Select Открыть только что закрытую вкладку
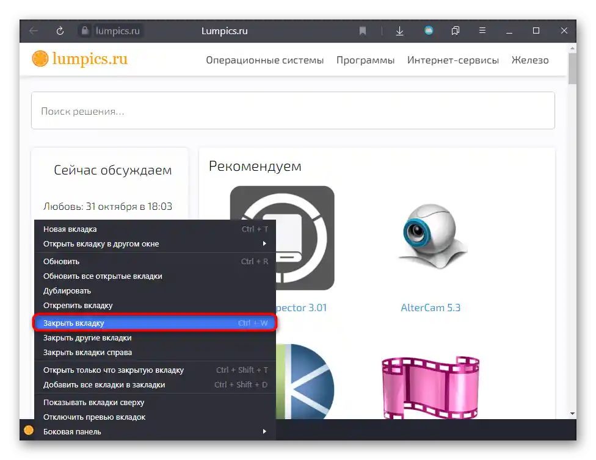The image size is (596, 460). pyautogui.click(x=155, y=370)
